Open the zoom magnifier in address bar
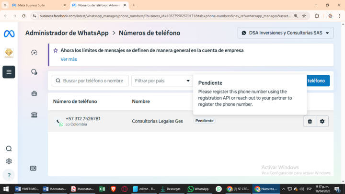 tap(296, 16)
